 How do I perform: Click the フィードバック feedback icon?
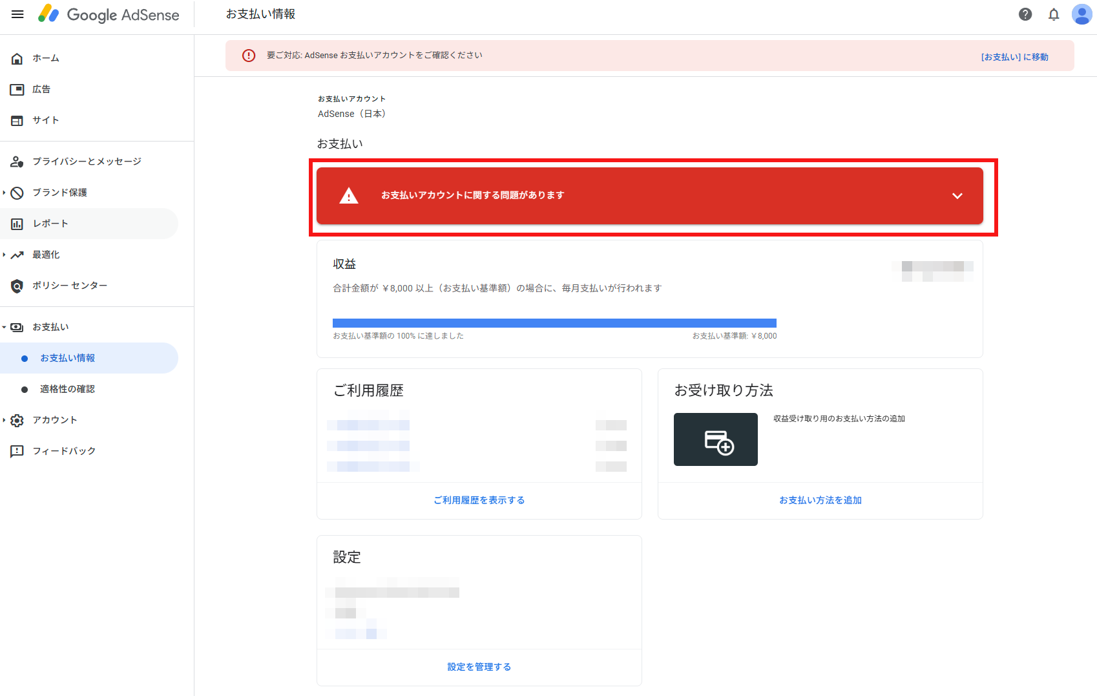17,451
